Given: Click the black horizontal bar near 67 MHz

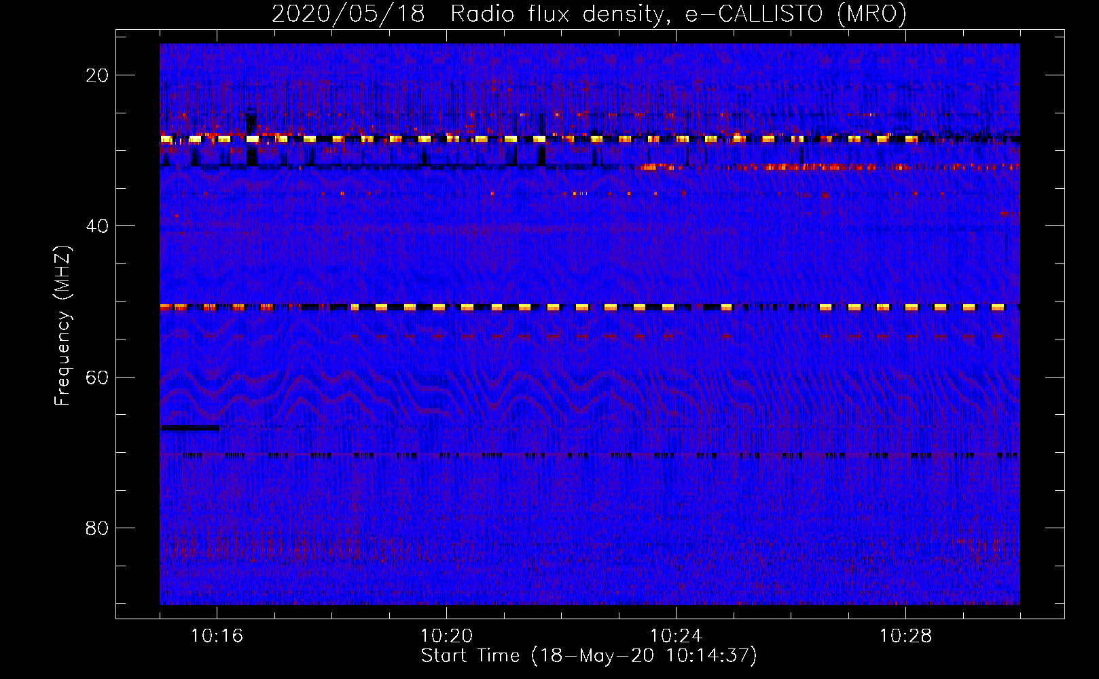Looking at the screenshot, I should click(x=190, y=428).
